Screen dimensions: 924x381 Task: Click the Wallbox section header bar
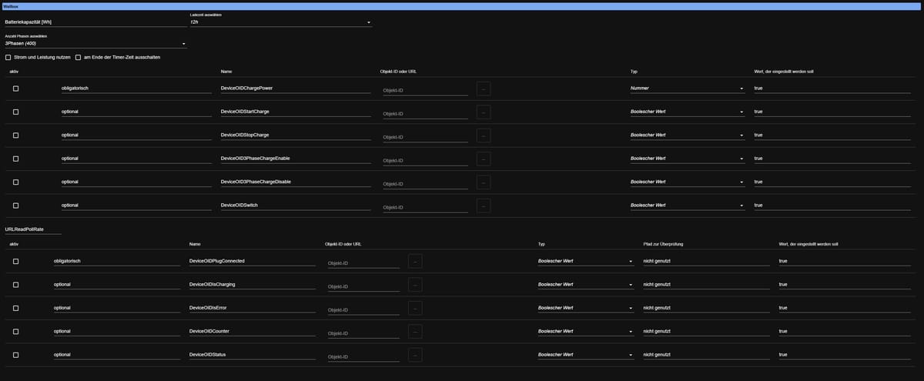462,6
